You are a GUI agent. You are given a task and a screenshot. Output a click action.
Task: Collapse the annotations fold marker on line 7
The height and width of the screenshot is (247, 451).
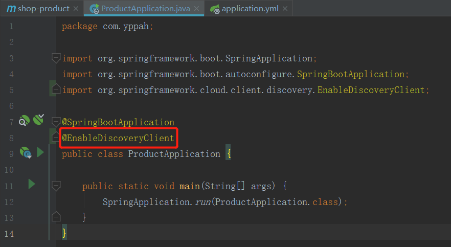pyautogui.click(x=56, y=122)
